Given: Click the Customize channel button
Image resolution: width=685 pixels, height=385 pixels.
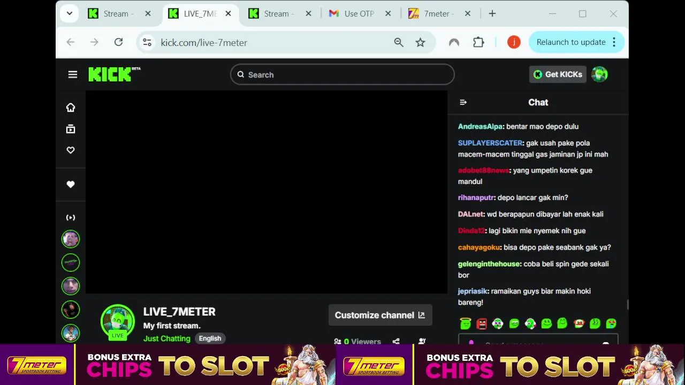Looking at the screenshot, I should click(380, 315).
